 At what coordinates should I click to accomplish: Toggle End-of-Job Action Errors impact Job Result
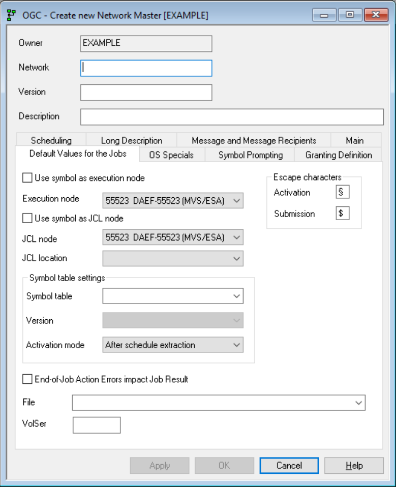27,379
